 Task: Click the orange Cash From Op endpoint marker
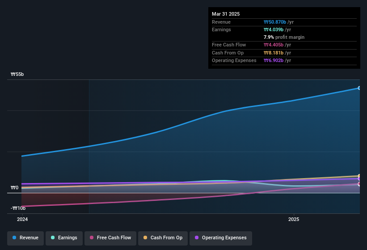pos(359,176)
